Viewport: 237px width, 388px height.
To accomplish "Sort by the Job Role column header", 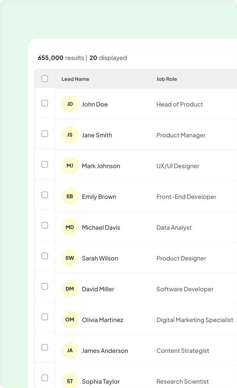I will 166,79.
